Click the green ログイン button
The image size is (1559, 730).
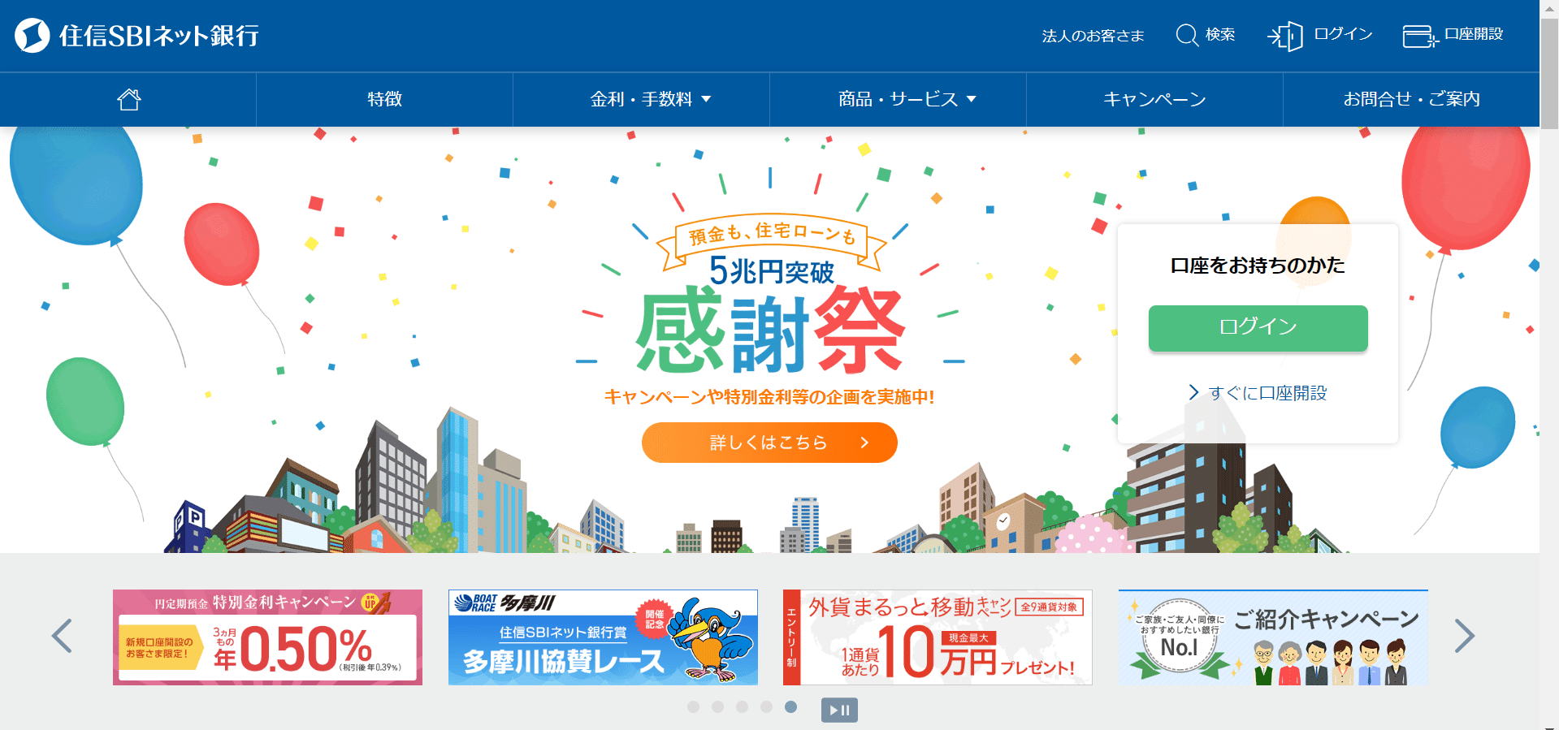click(x=1258, y=327)
